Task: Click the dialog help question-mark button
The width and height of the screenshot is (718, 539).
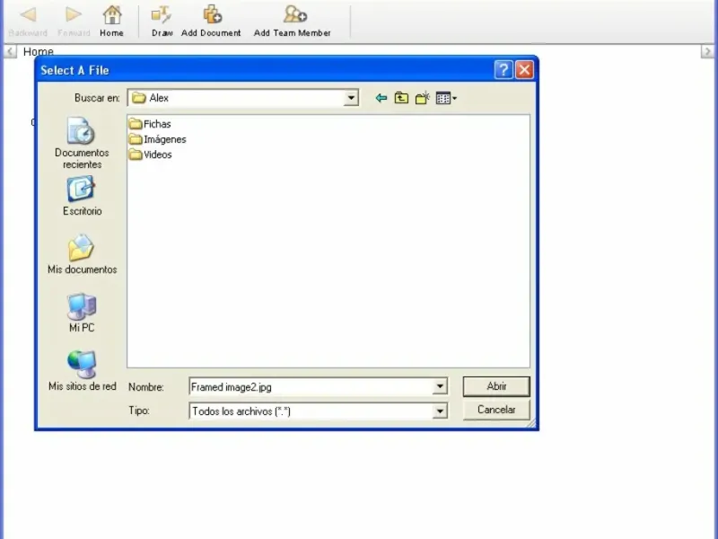Action: click(503, 70)
